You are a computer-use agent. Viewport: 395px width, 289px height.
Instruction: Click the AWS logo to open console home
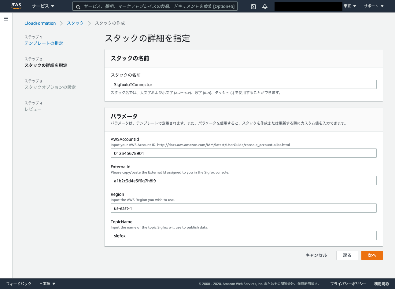[x=16, y=6]
